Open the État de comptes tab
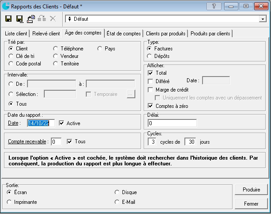Viewport: 271px width, 214px height. (x=124, y=34)
